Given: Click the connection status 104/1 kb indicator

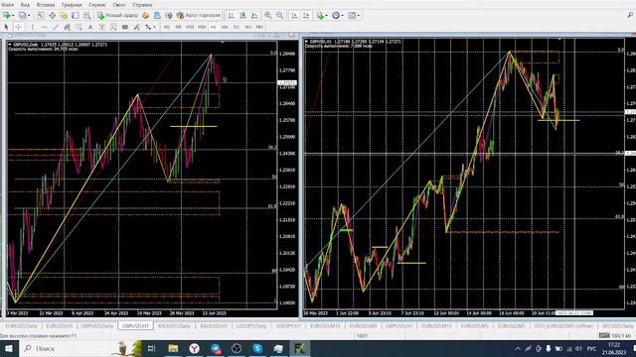Looking at the screenshot, I should coord(615,335).
